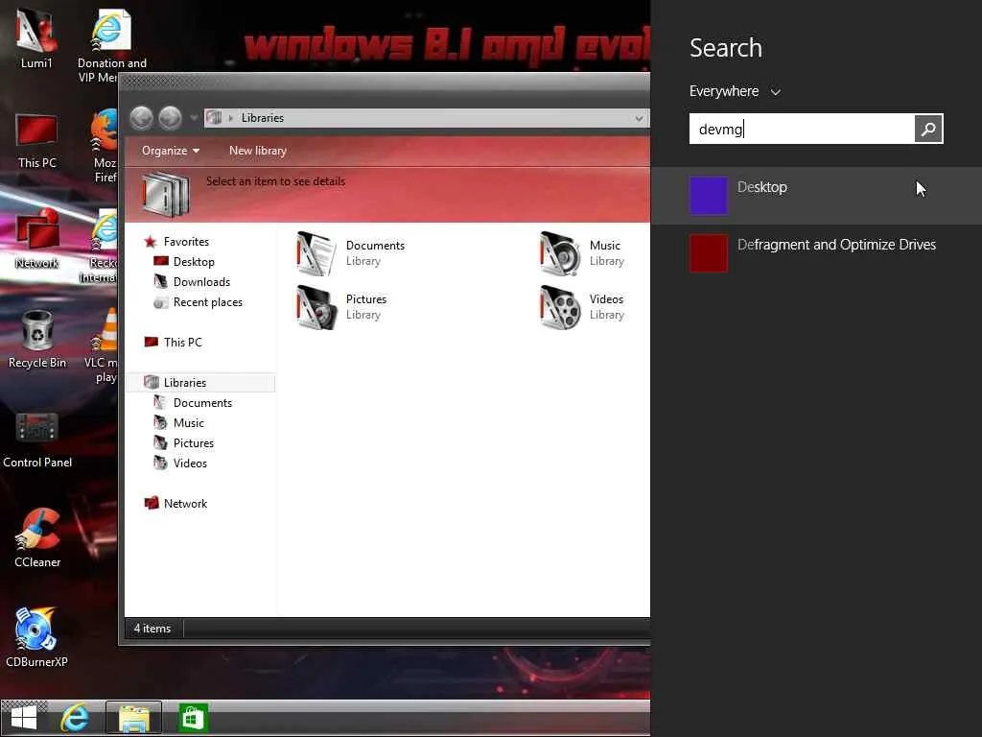
Task: Open the Network desktop icon
Action: click(37, 239)
